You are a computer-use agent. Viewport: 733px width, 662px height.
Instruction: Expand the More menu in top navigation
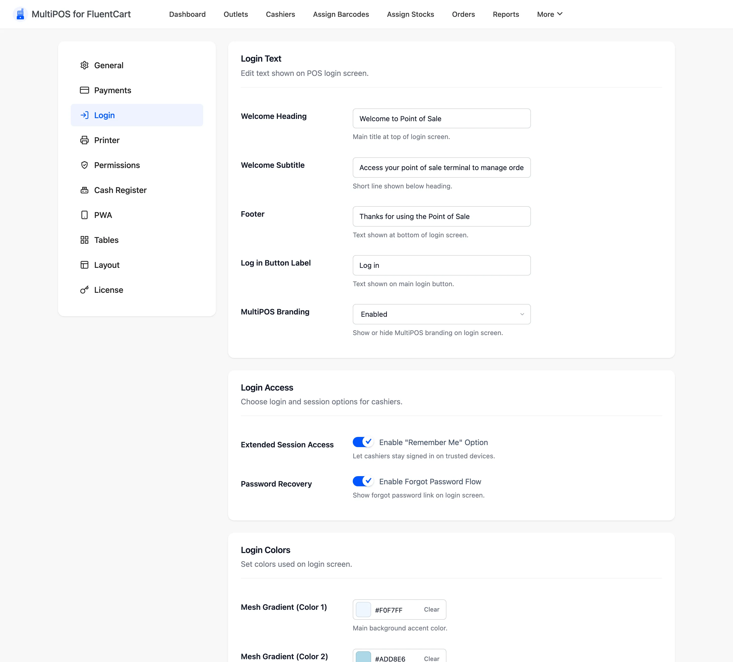[x=549, y=14]
